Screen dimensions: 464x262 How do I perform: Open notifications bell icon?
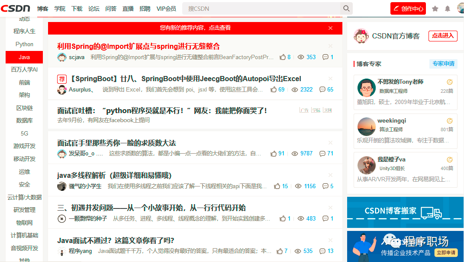pyautogui.click(x=448, y=9)
